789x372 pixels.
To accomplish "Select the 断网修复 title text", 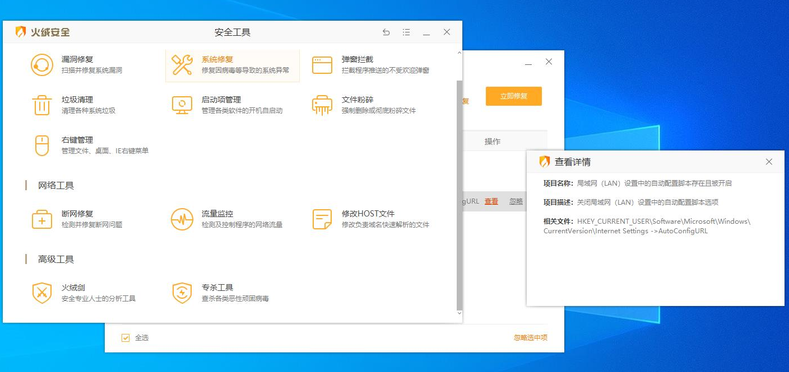I will pyautogui.click(x=77, y=214).
